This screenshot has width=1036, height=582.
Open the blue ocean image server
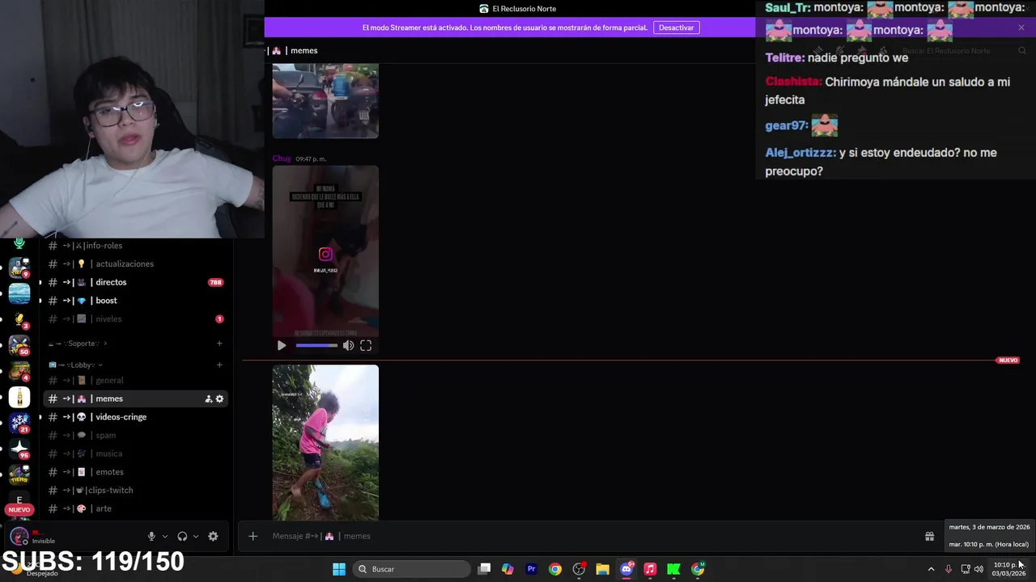19,293
